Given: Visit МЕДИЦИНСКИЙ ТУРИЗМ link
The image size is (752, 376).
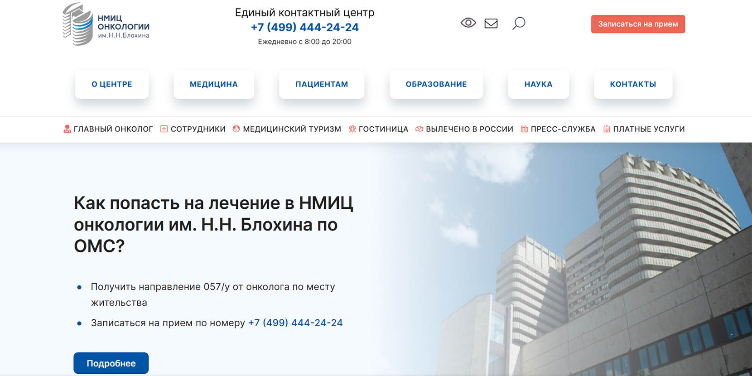Looking at the screenshot, I should pos(292,129).
